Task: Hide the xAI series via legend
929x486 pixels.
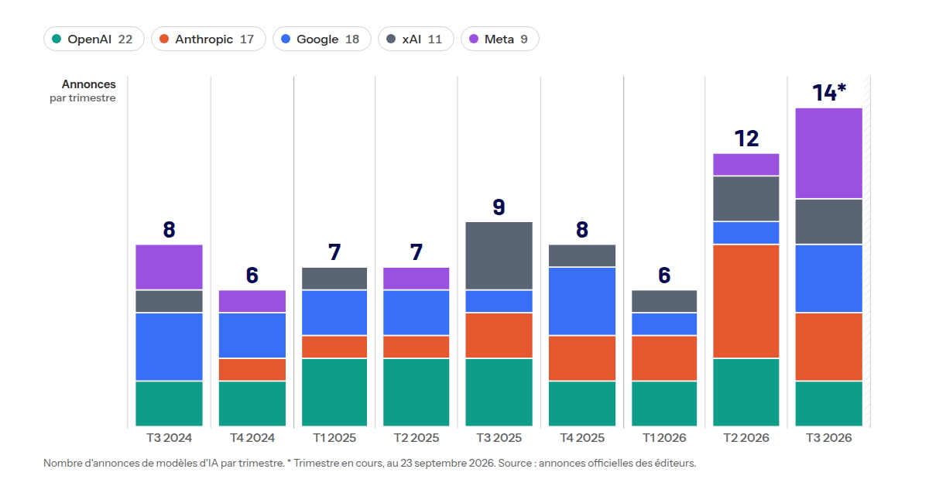Action: [x=416, y=39]
